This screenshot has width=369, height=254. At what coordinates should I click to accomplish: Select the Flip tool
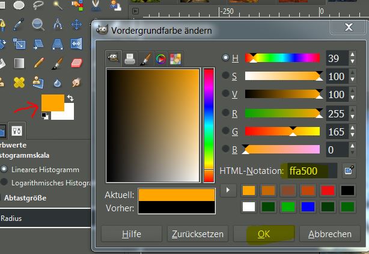point(76,43)
